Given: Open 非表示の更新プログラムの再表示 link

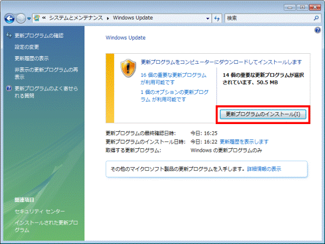Looking at the screenshot, I should point(46,73).
